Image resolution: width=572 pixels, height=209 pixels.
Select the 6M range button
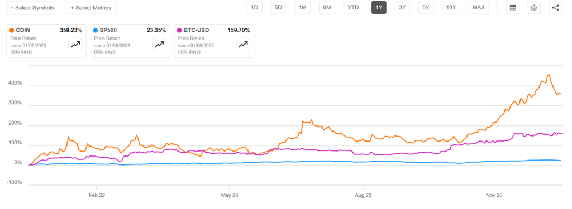click(326, 8)
